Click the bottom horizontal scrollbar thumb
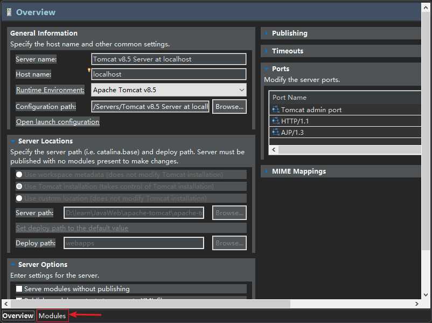The image size is (432, 323). tap(150, 304)
